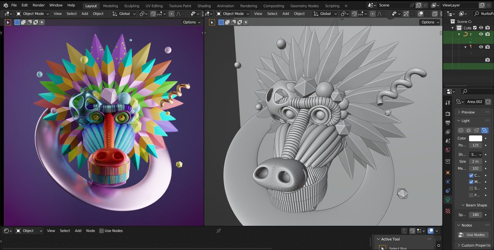Collapse the Beam Shape panel
This screenshot has height=250, width=494.
[473, 205]
